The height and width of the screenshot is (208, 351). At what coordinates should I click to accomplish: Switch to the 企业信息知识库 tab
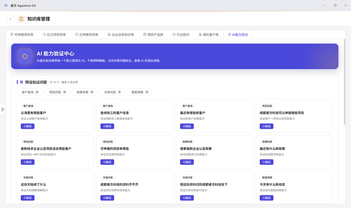[x=121, y=35]
